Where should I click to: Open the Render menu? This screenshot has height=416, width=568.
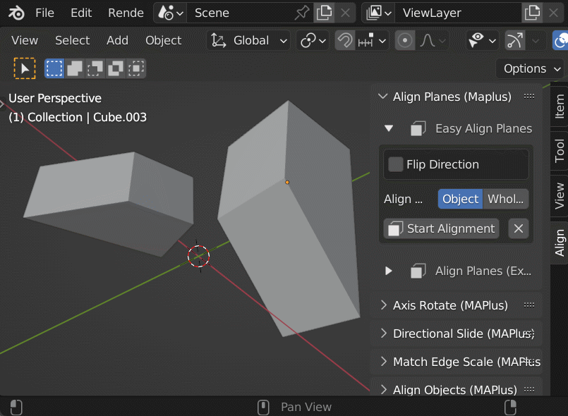click(126, 13)
